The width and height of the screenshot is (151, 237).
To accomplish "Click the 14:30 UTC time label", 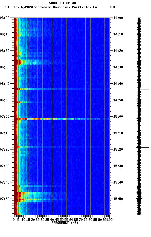I will click(118, 67).
